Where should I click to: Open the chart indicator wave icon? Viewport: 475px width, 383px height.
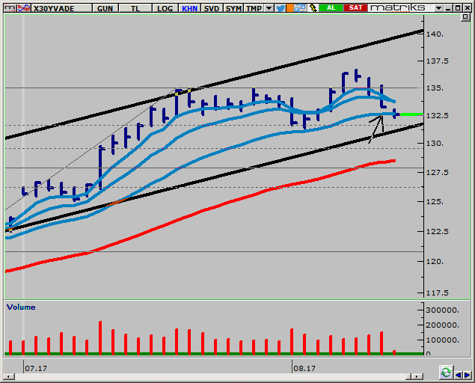tap(24, 8)
